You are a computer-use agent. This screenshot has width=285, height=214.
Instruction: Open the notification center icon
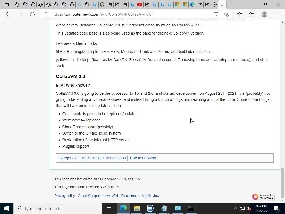pyautogui.click(x=276, y=208)
